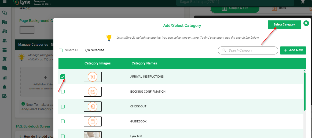Check the GUIDEBOOK checkbox
This screenshot has height=138, width=312.
(x=63, y=121)
